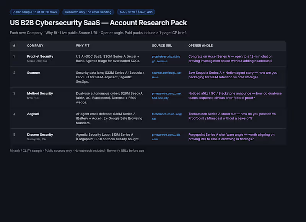Click row number 5 cell
The width and height of the screenshot is (306, 222).
coord(14,134)
